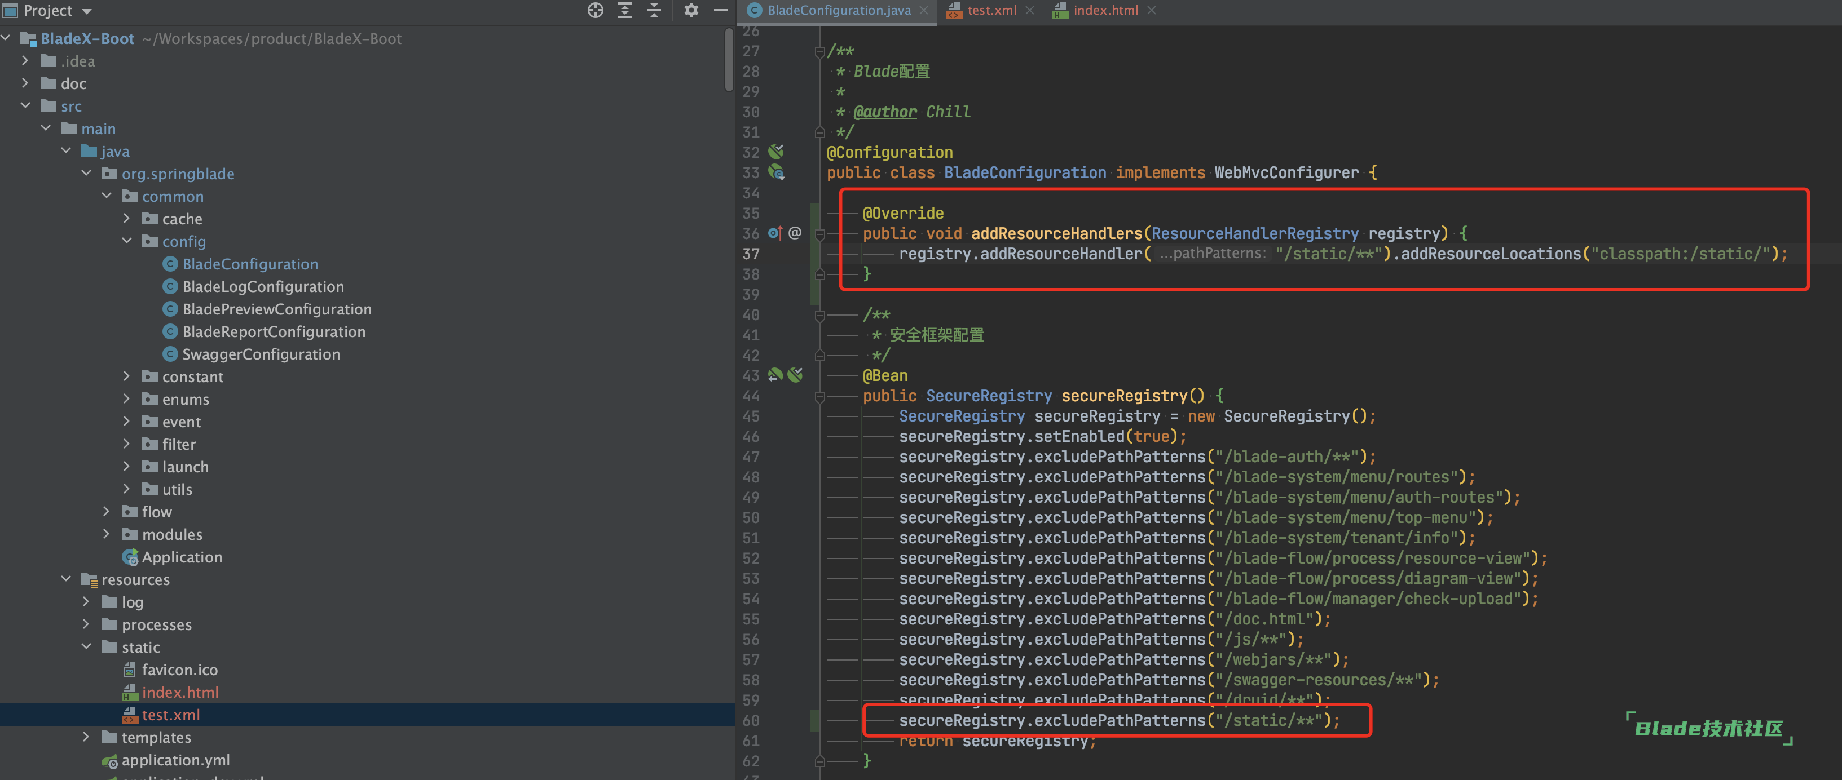Expand the event package

pyautogui.click(x=126, y=422)
